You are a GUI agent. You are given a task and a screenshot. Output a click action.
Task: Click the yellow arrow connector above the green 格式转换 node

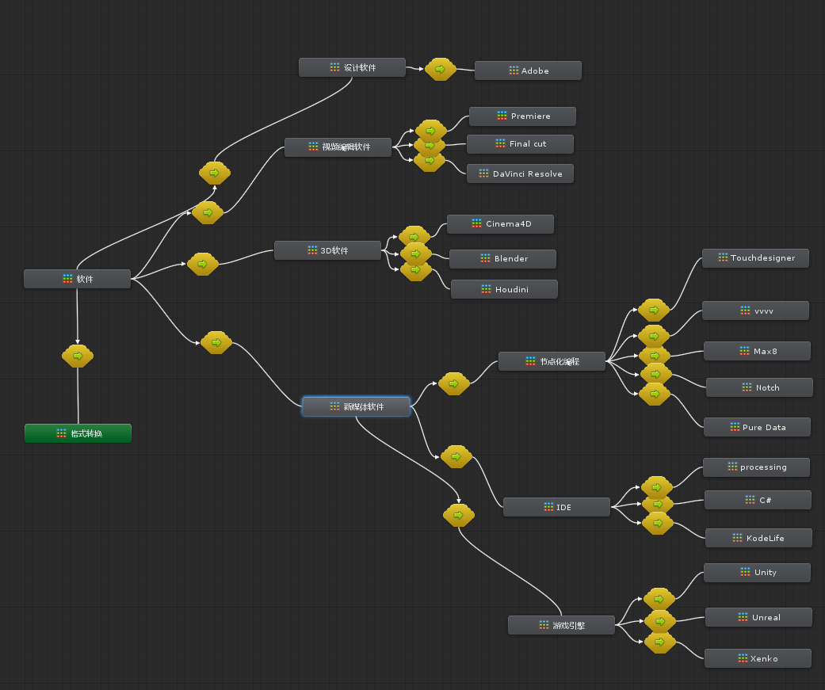[x=78, y=356]
